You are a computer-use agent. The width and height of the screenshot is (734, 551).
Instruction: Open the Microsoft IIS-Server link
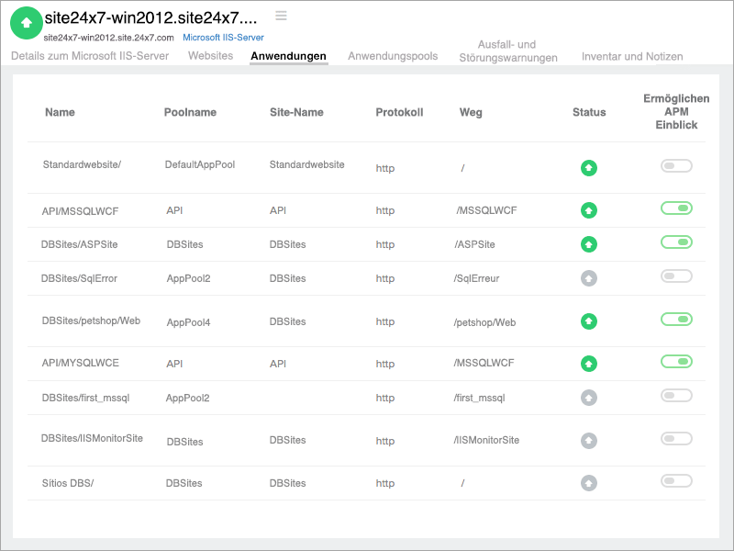point(223,38)
